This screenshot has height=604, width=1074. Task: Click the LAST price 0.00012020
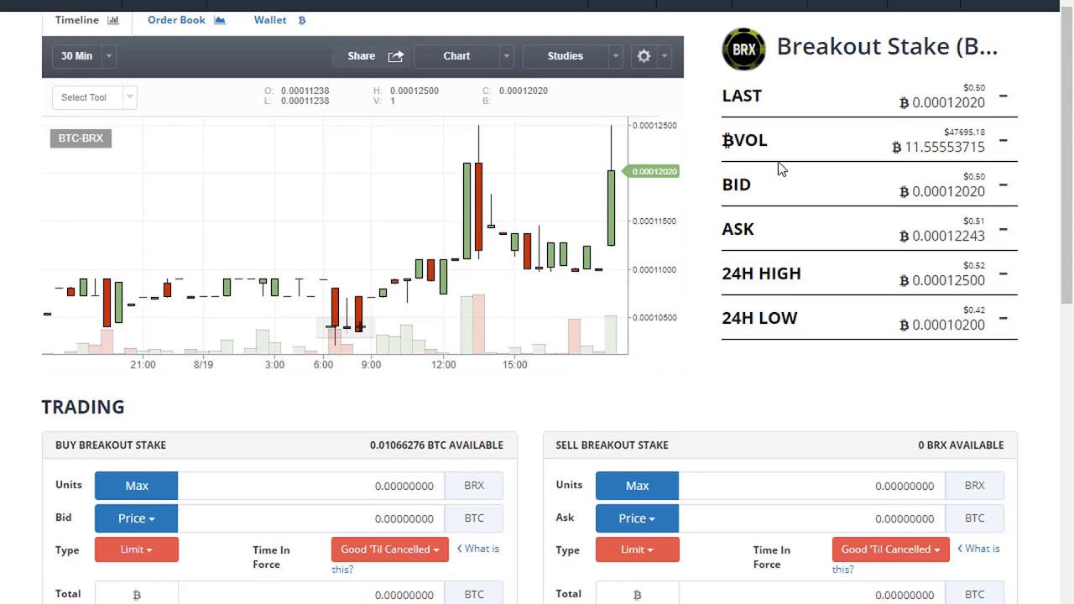(942, 102)
